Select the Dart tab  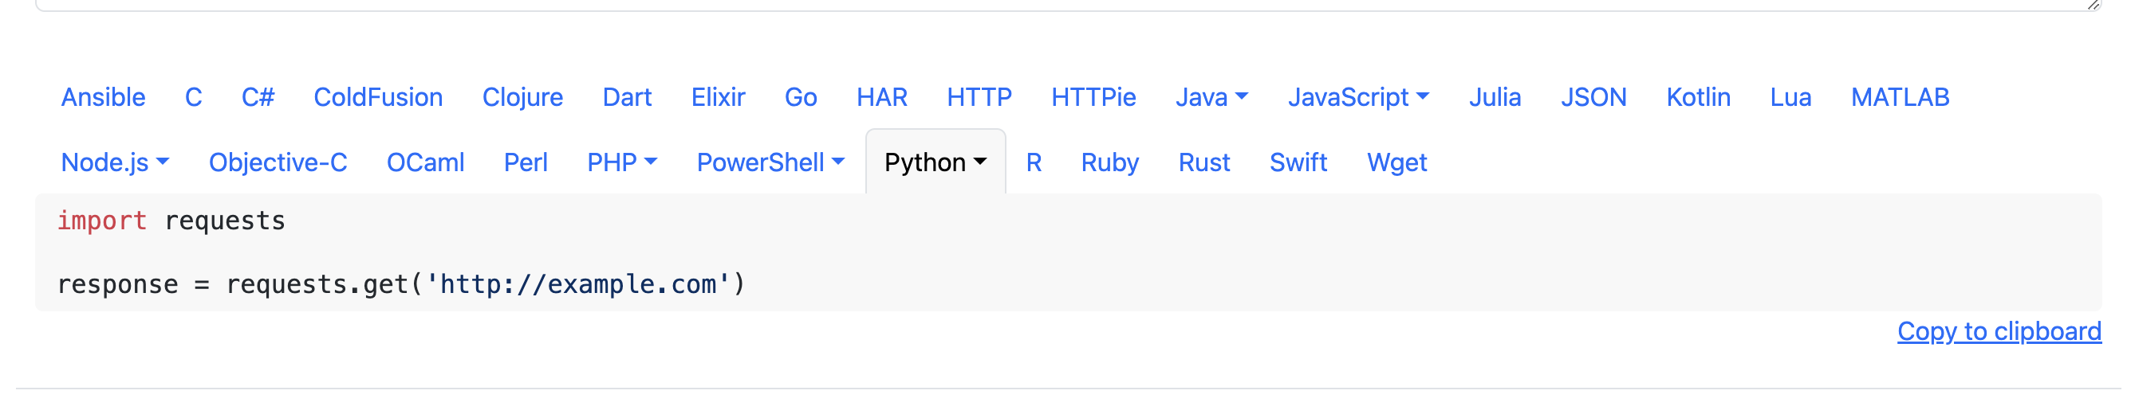point(627,97)
